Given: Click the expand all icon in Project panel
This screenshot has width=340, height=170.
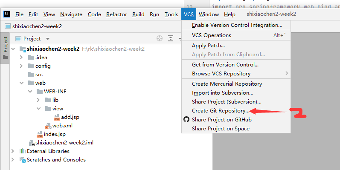Looking at the screenshot, I should pyautogui.click(x=171, y=38).
